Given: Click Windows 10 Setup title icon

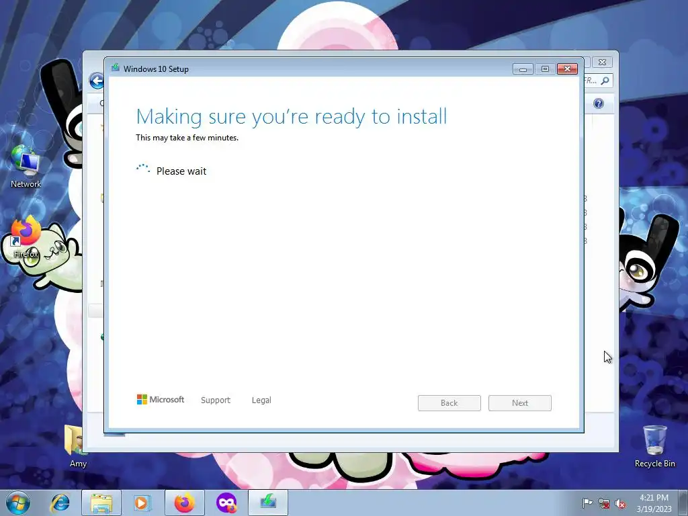Looking at the screenshot, I should (x=116, y=68).
